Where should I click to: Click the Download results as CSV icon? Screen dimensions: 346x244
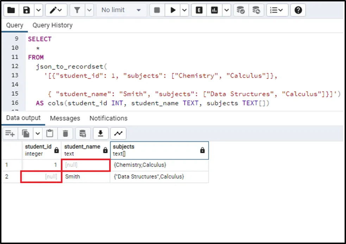click(x=101, y=133)
